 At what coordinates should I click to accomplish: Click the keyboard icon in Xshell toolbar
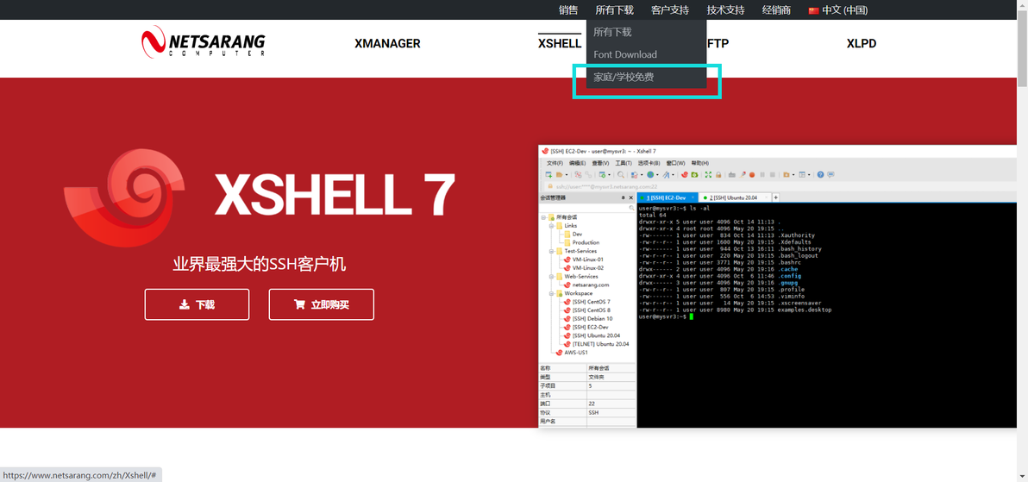point(731,174)
